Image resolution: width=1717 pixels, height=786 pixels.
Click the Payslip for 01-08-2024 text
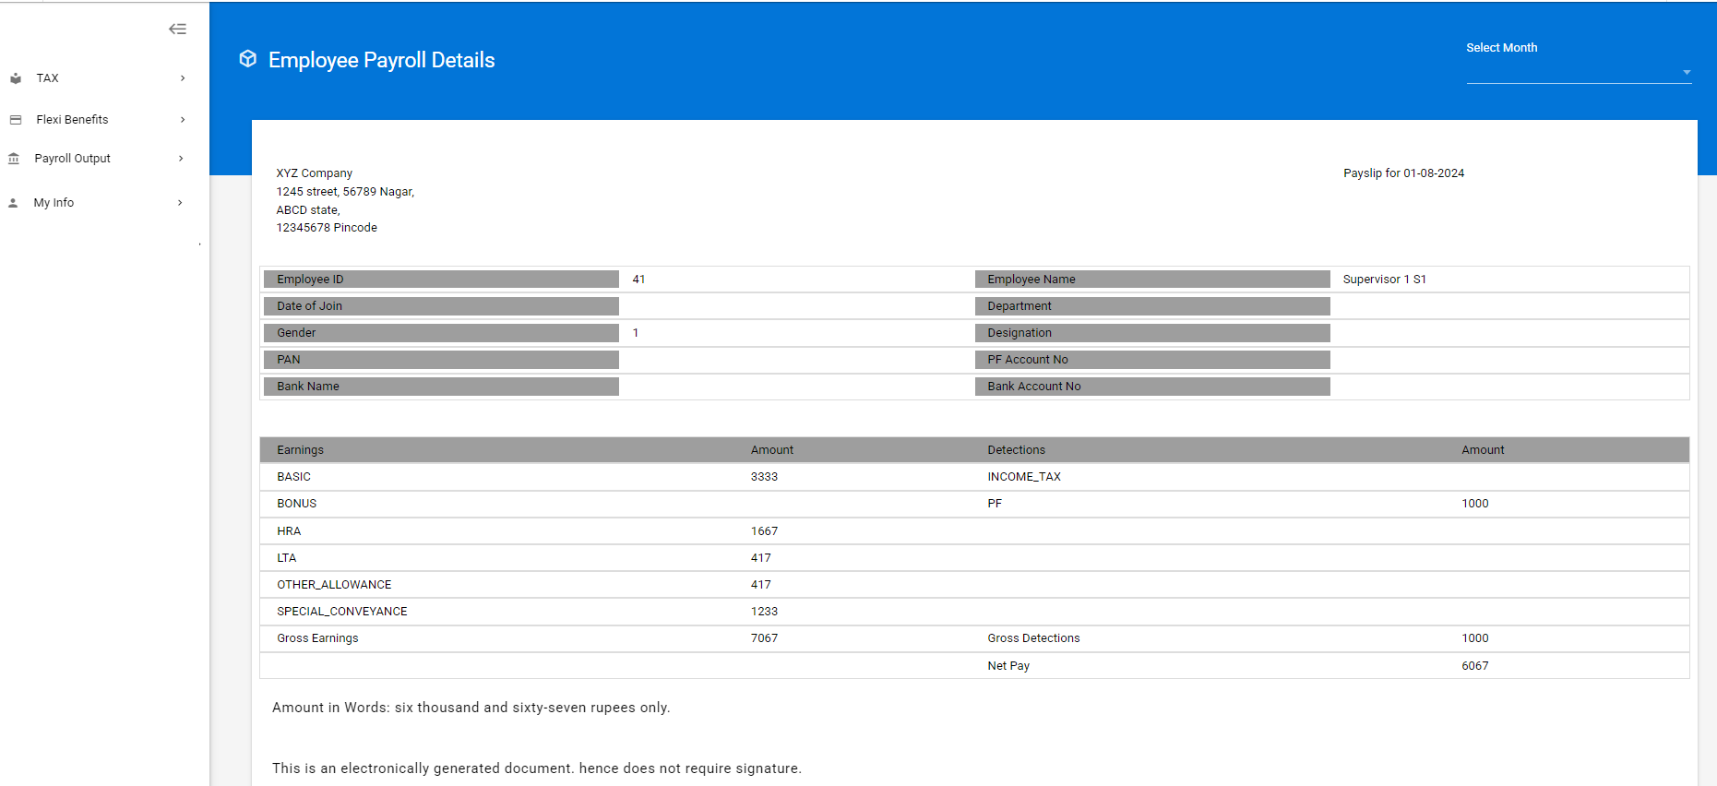(x=1403, y=173)
